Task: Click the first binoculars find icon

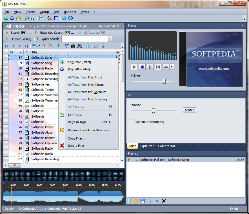Action: click(73, 46)
